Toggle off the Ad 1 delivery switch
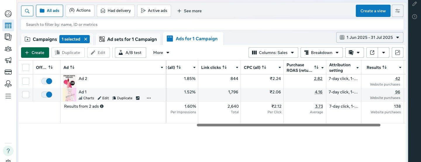 [47, 95]
